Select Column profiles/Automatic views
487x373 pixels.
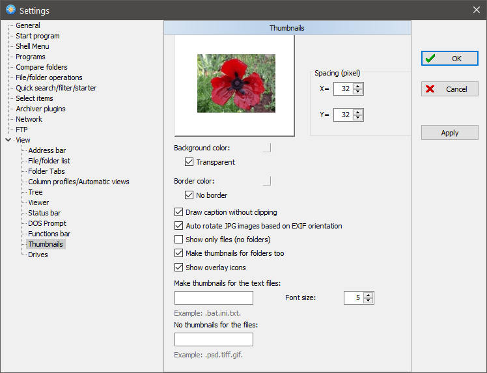click(x=79, y=182)
